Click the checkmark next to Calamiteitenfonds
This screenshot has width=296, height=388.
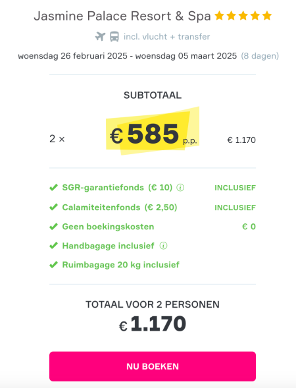tap(54, 207)
